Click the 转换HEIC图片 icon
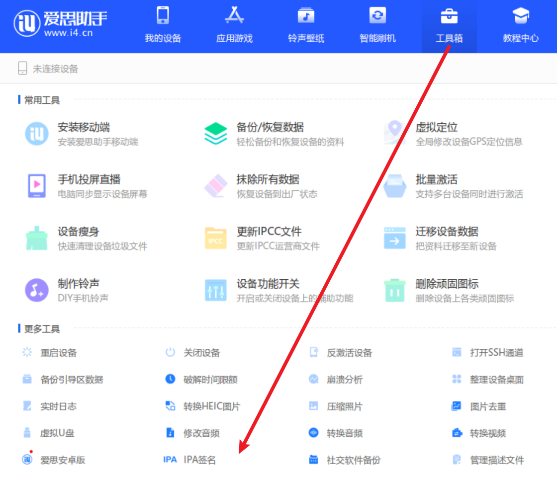 [x=170, y=405]
